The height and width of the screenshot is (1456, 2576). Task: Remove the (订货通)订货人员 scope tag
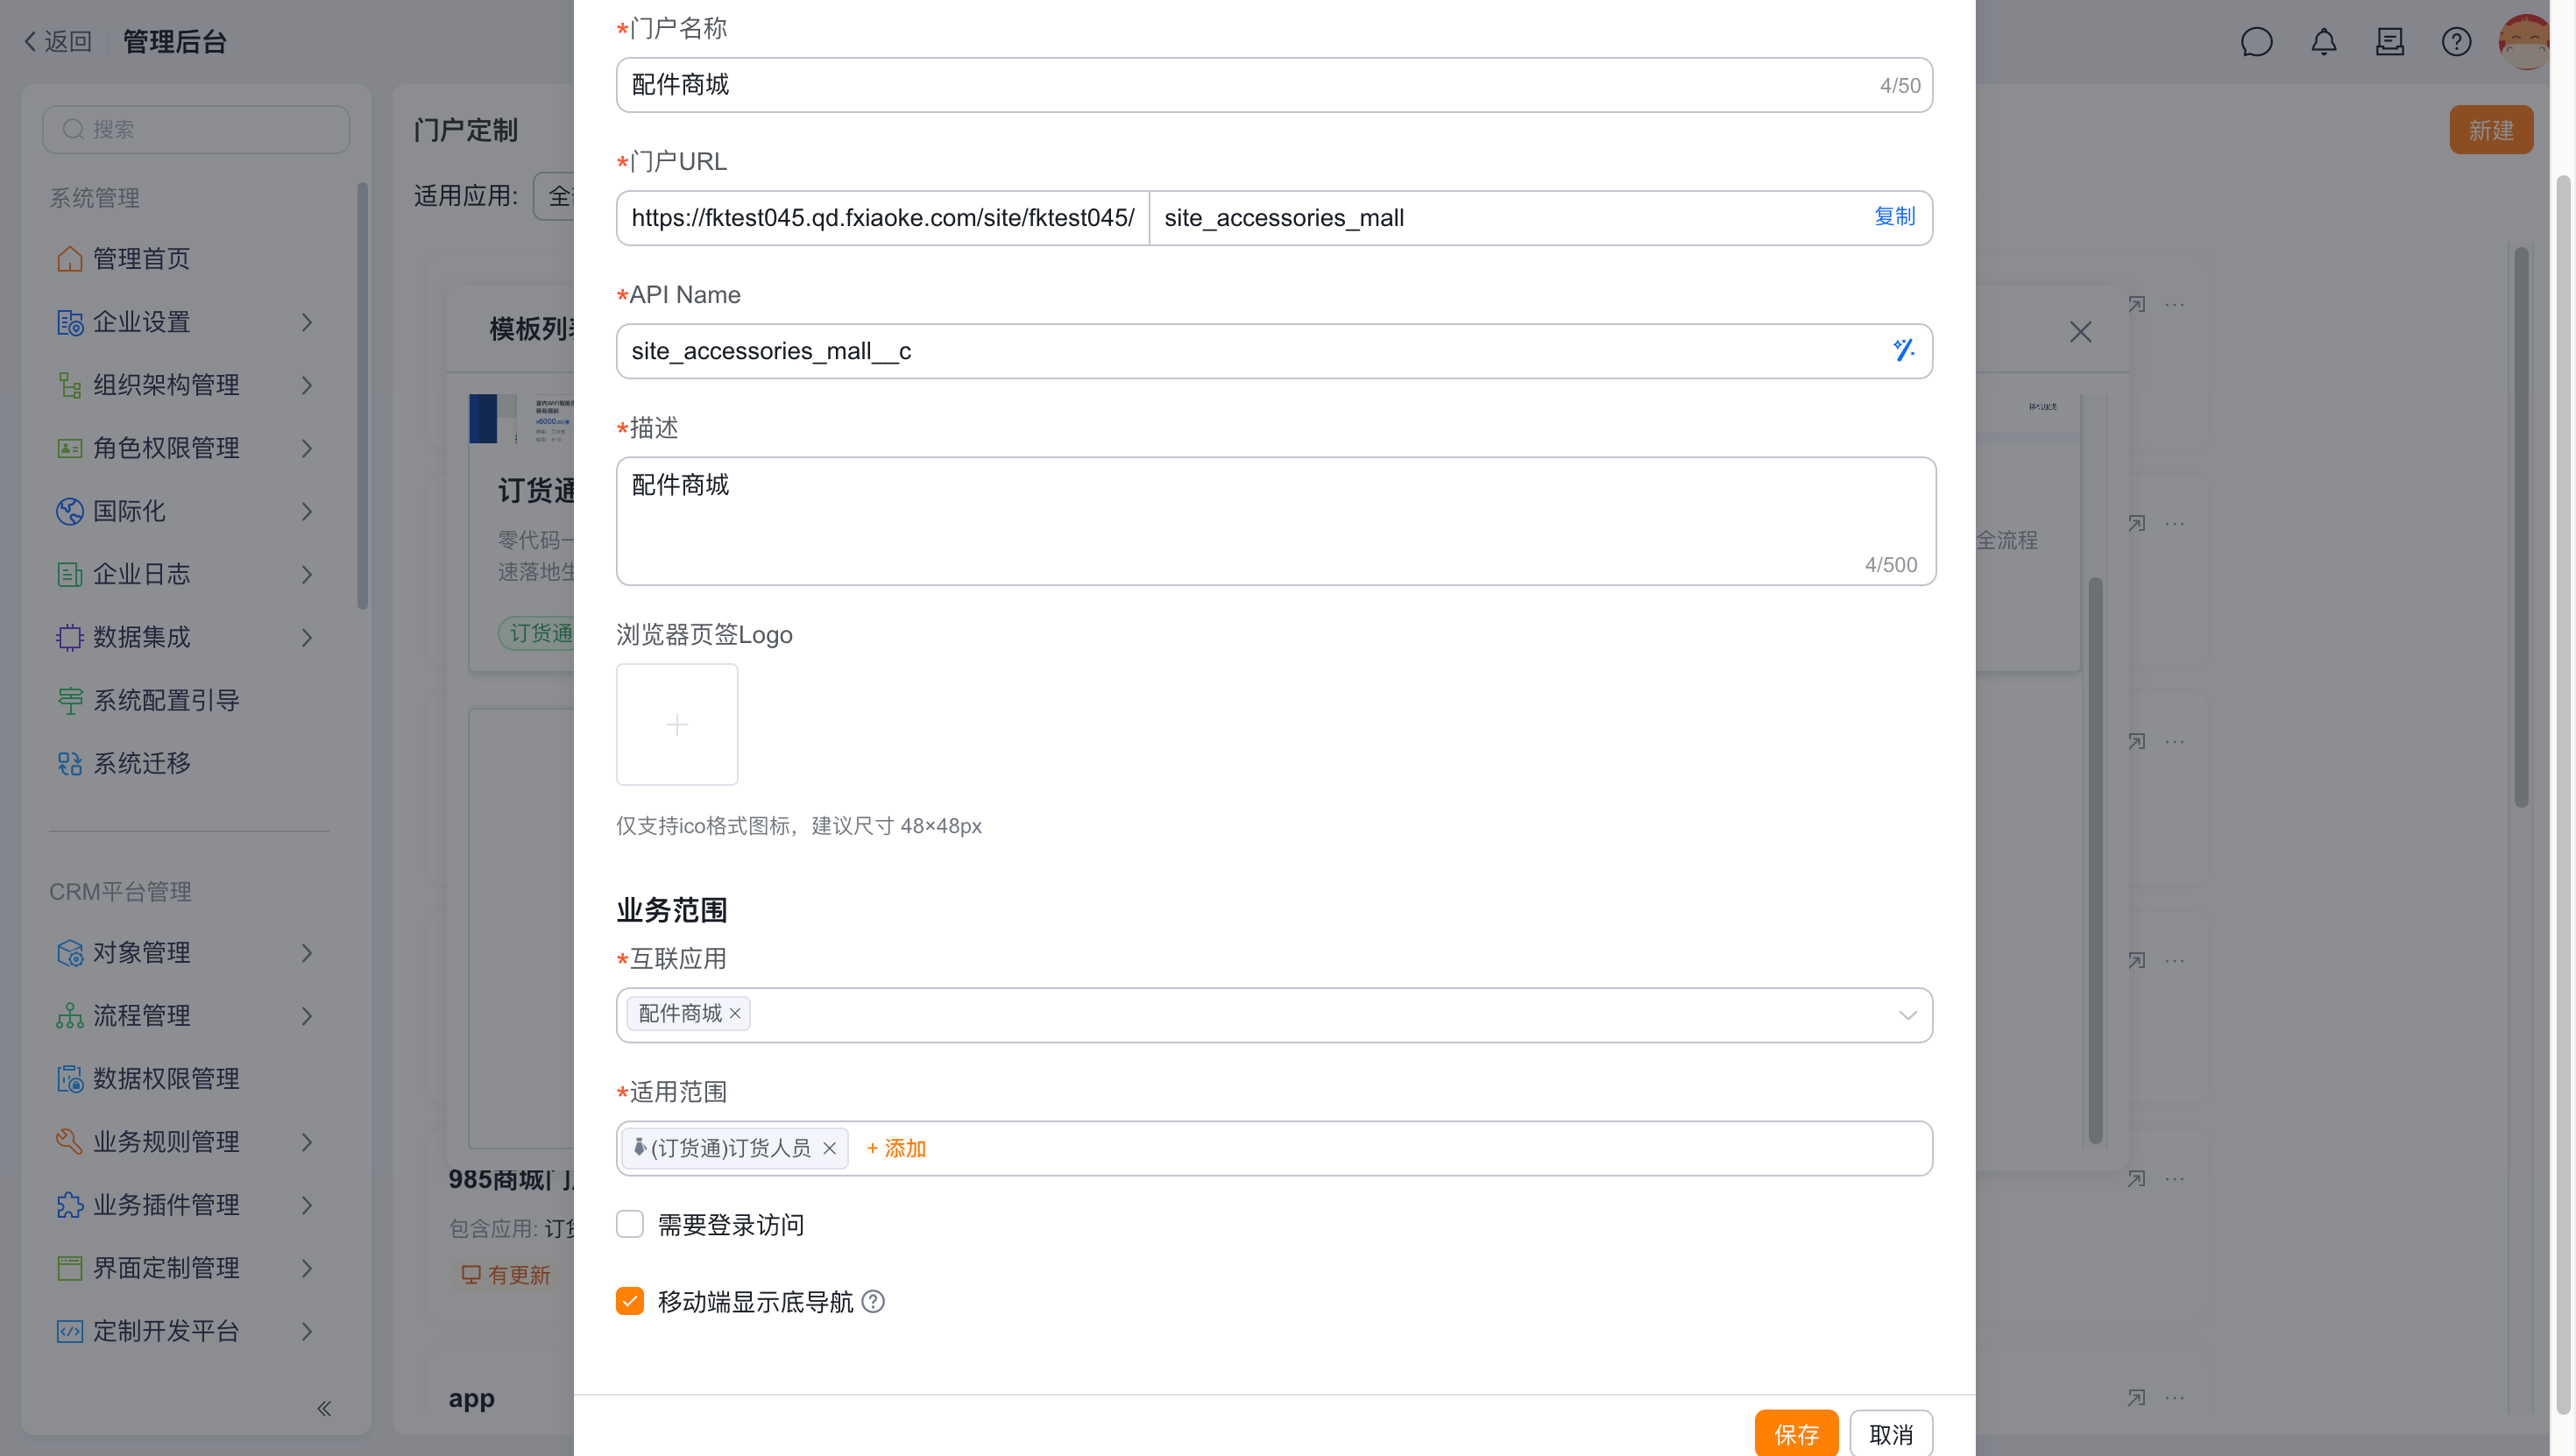829,1148
